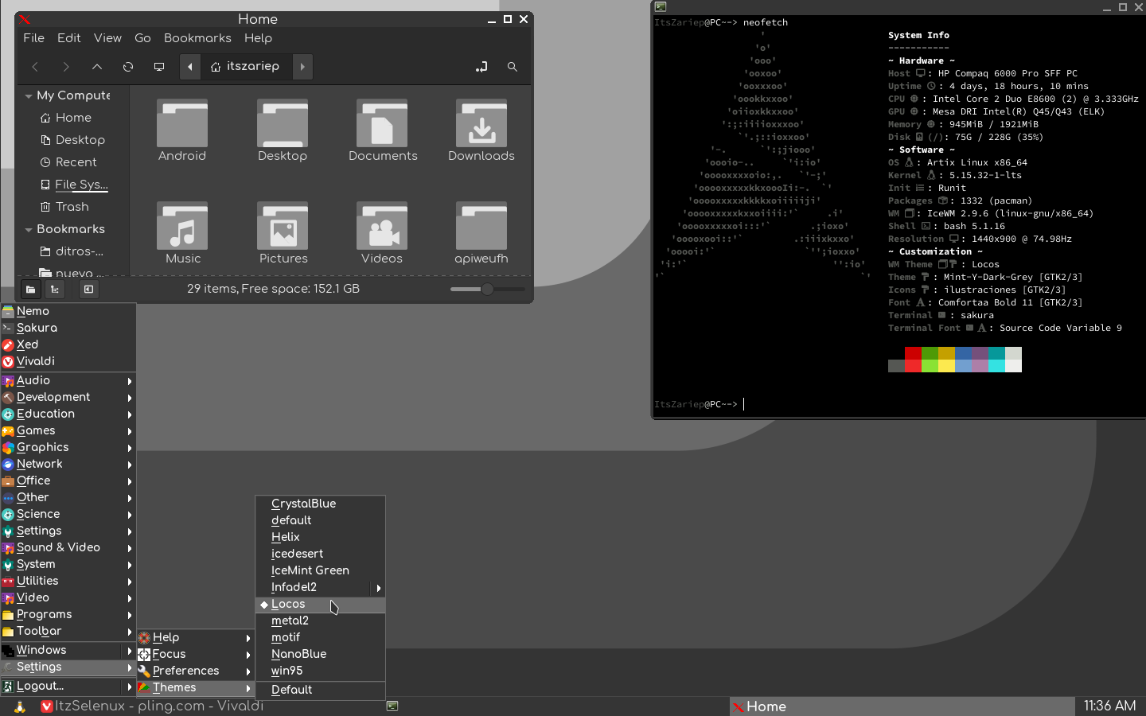This screenshot has height=716, width=1146.
Task: Go forward in Nemo toolbar
Action: pos(66,67)
